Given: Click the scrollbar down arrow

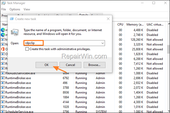Looking at the screenshot, I should click(x=169, y=111).
